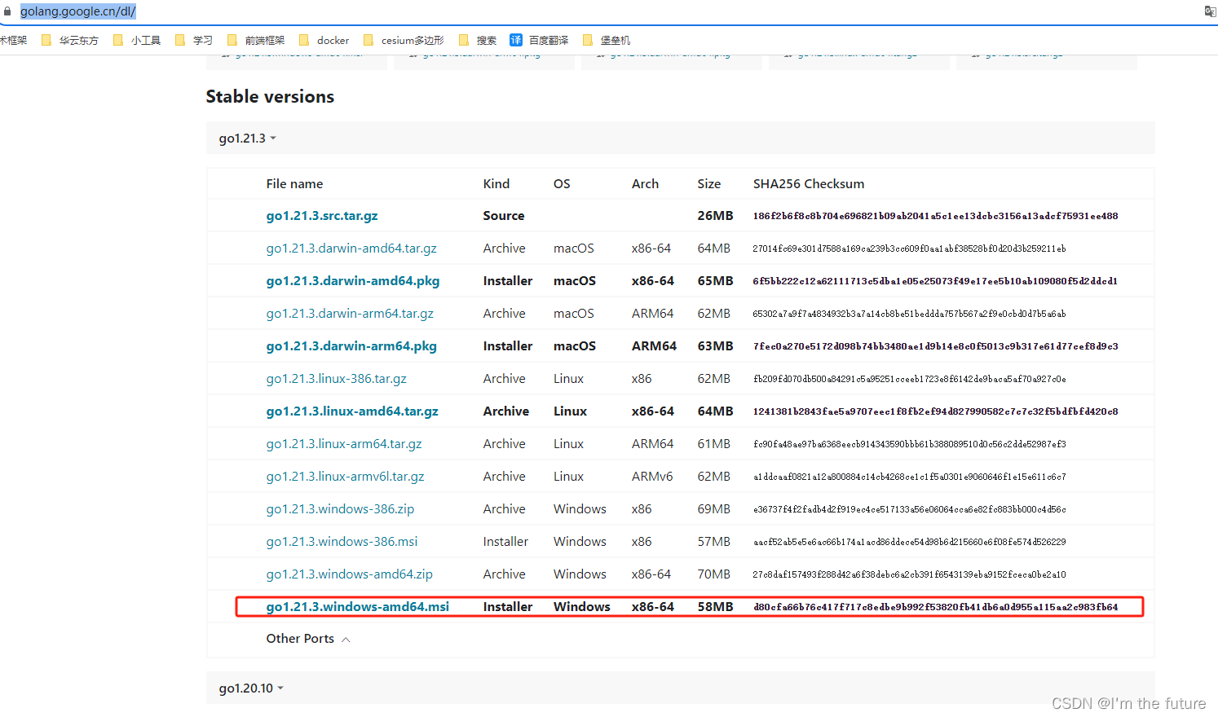Click the SHA256 Checksum column header
Screen dimensions: 1218x717
(808, 184)
